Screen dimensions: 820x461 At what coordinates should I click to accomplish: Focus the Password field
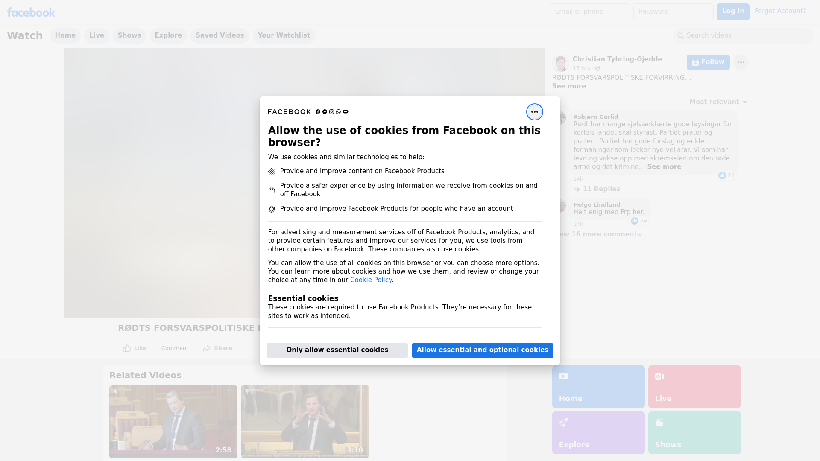pos(674,12)
